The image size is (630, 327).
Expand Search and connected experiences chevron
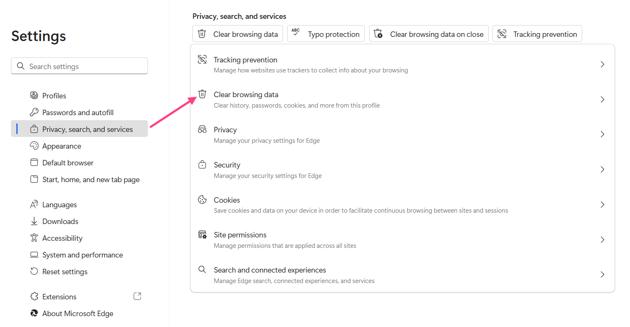pos(602,275)
